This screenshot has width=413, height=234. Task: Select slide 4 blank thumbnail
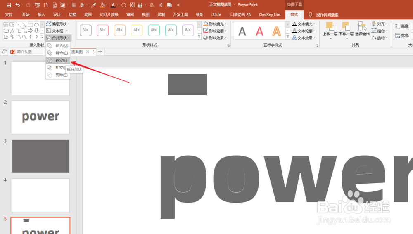click(40, 195)
